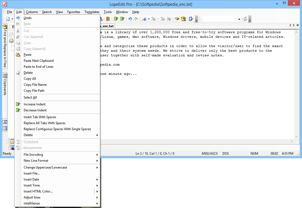The height and width of the screenshot is (208, 302).
Task: Open the Search menu
Action: click(x=47, y=12)
